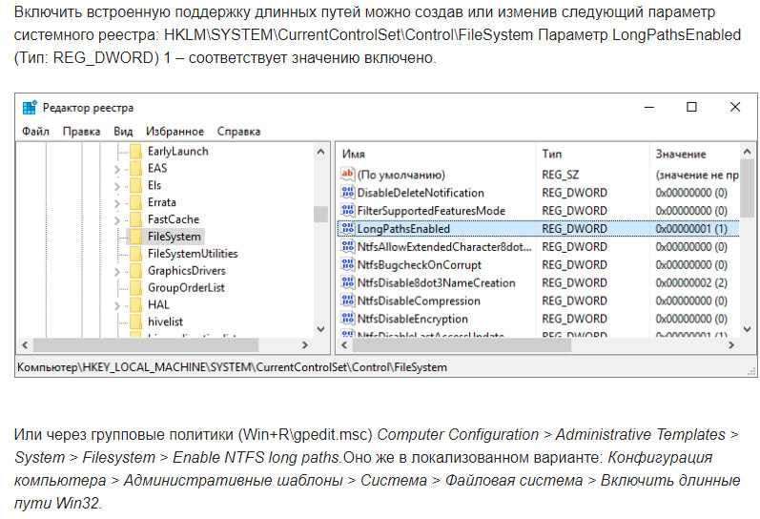Image resolution: width=760 pixels, height=519 pixels.
Task: Select the FileSystem folder icon in tree
Action: (135, 237)
